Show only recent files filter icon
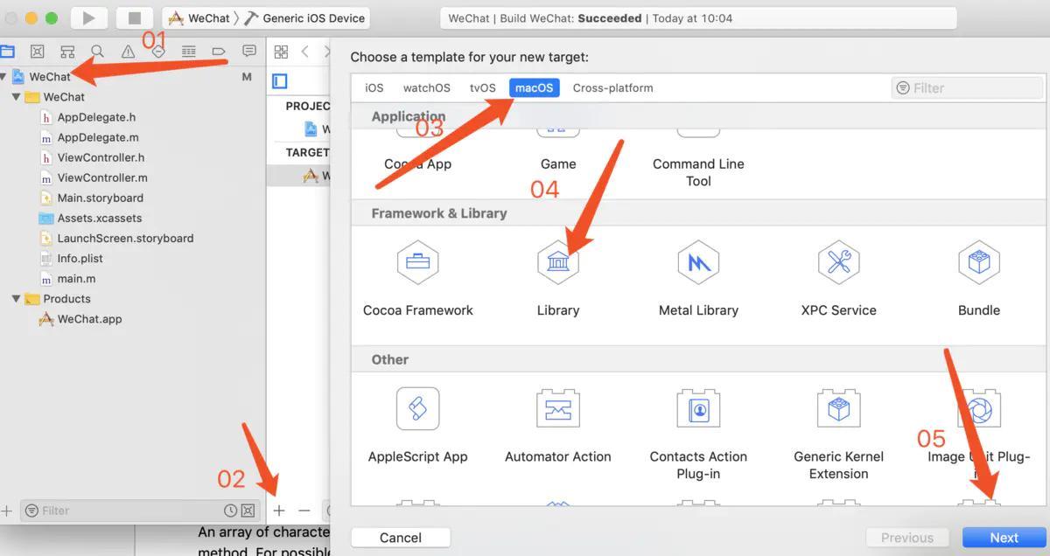The image size is (1050, 556). 230,511
